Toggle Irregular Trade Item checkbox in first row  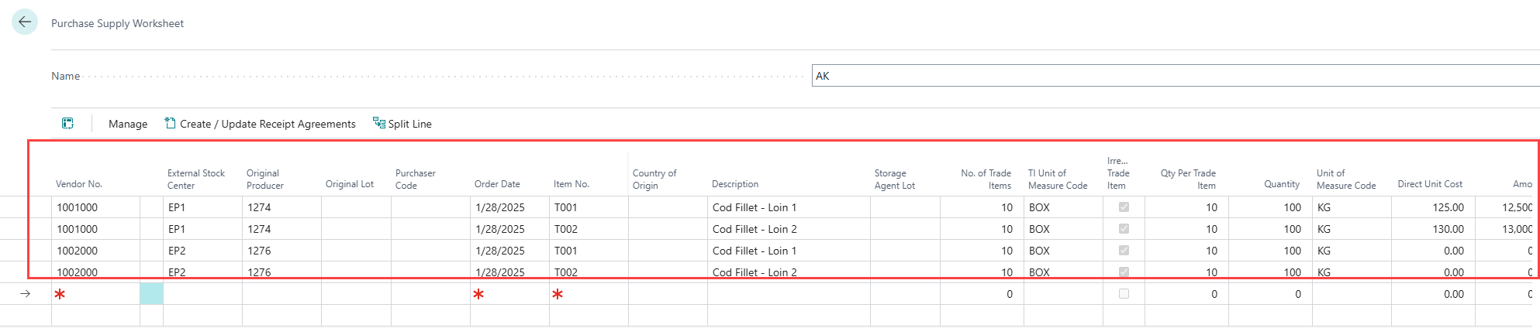pyautogui.click(x=1124, y=207)
